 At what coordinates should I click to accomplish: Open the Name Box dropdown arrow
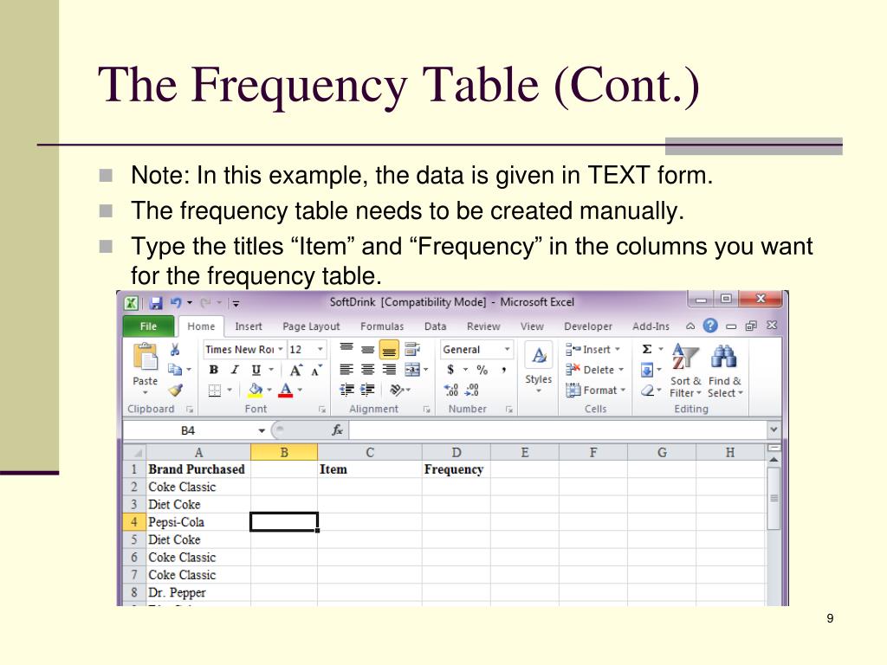262,431
